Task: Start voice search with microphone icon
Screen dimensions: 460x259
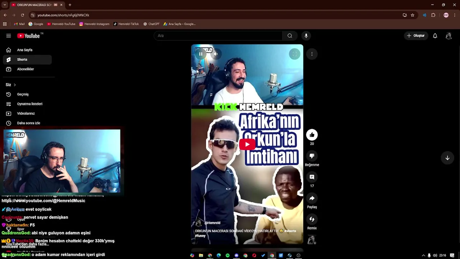Action: point(306,36)
